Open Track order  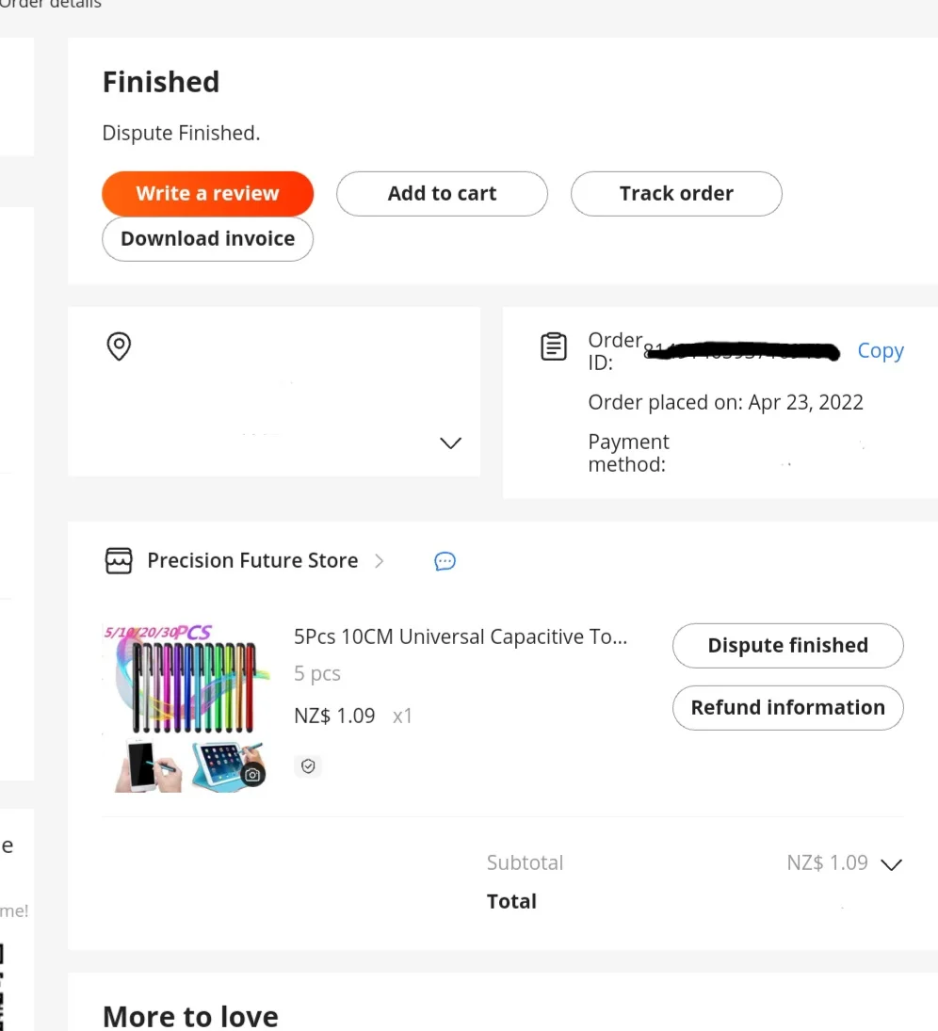point(676,194)
